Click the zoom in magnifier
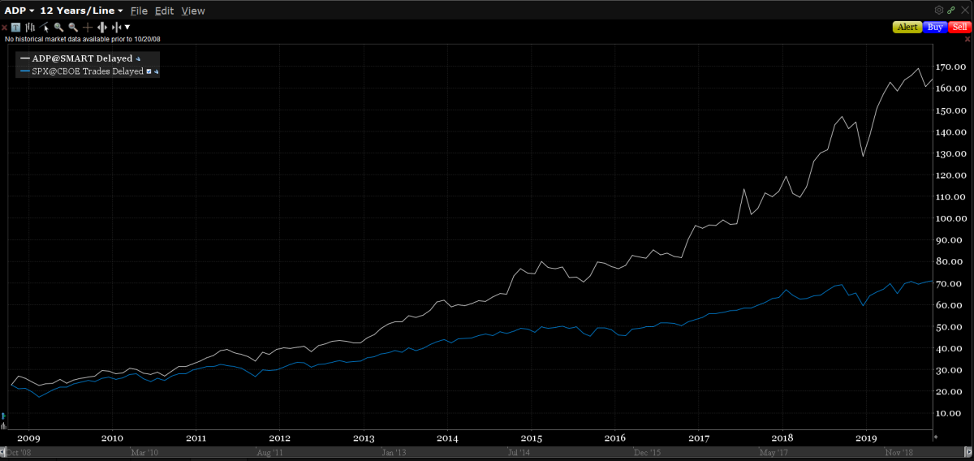The height and width of the screenshot is (461, 974). [x=58, y=27]
